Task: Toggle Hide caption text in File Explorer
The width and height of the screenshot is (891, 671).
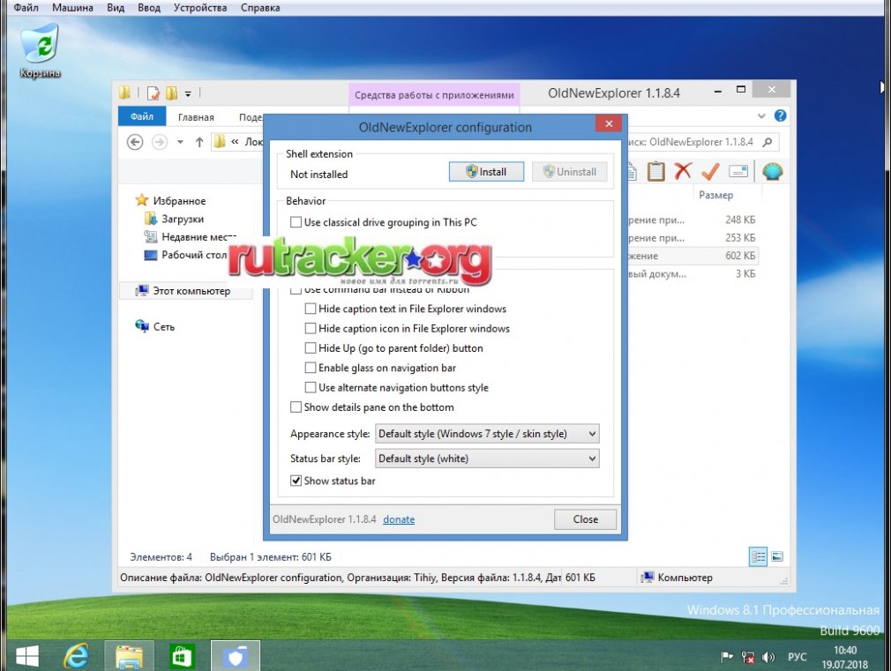Action: [x=405, y=309]
